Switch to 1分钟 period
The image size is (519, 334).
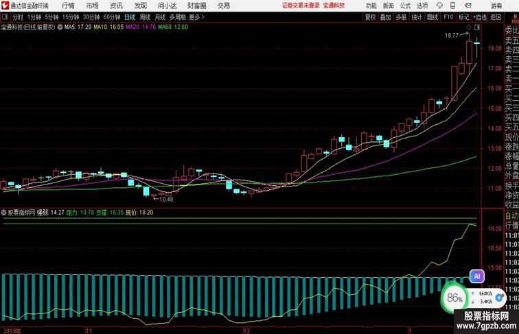tap(34, 17)
